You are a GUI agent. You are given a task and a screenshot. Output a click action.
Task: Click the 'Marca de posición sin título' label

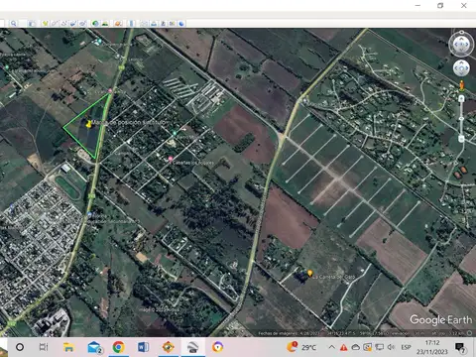[x=130, y=122]
